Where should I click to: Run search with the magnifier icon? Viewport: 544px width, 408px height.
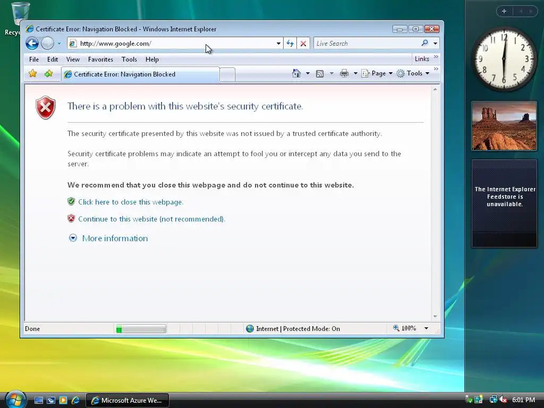(424, 43)
